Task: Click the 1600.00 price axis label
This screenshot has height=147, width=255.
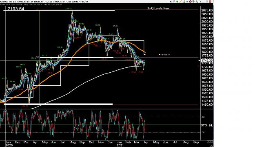Action: (207, 82)
